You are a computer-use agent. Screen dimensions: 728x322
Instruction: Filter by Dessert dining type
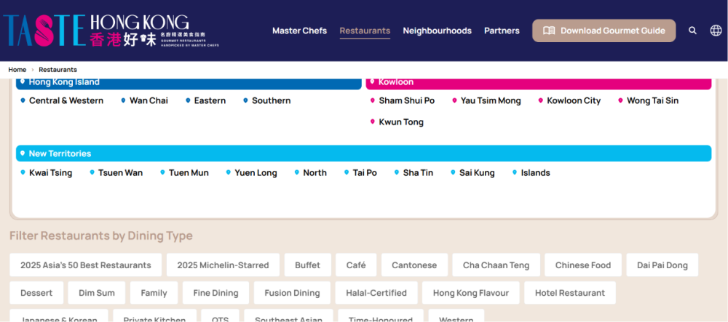point(36,293)
